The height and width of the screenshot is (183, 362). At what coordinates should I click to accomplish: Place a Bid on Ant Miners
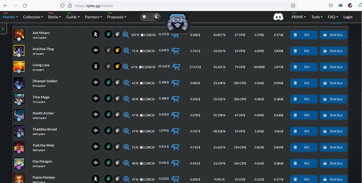[304, 35]
